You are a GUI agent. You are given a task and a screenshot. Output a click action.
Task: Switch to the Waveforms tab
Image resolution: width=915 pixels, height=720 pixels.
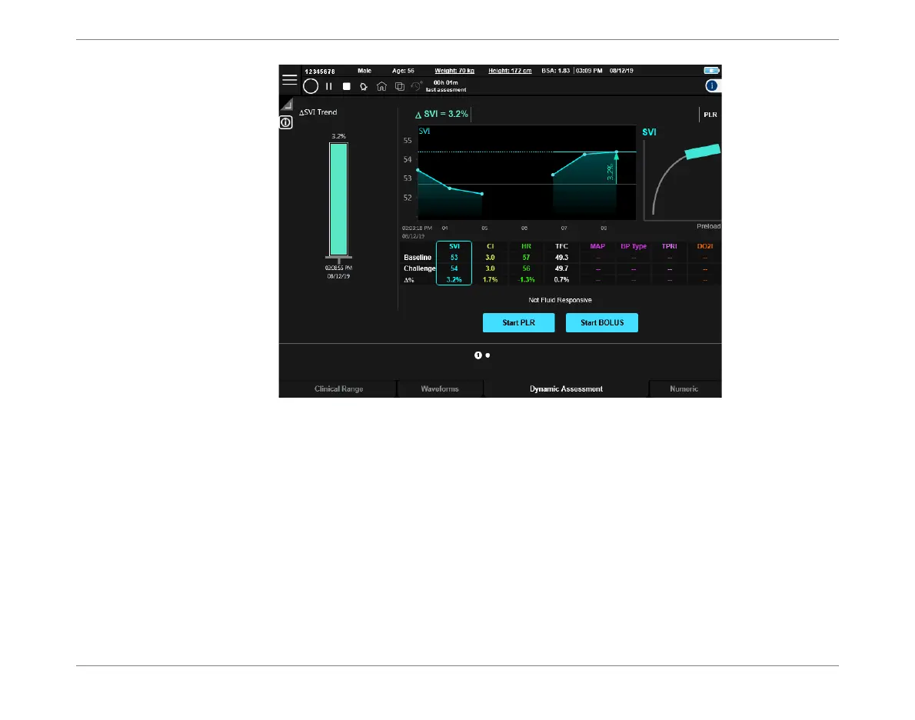tap(440, 389)
